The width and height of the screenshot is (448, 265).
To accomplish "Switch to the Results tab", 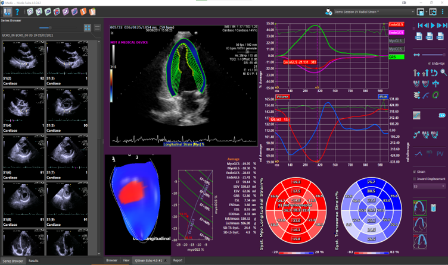I will click(34, 261).
